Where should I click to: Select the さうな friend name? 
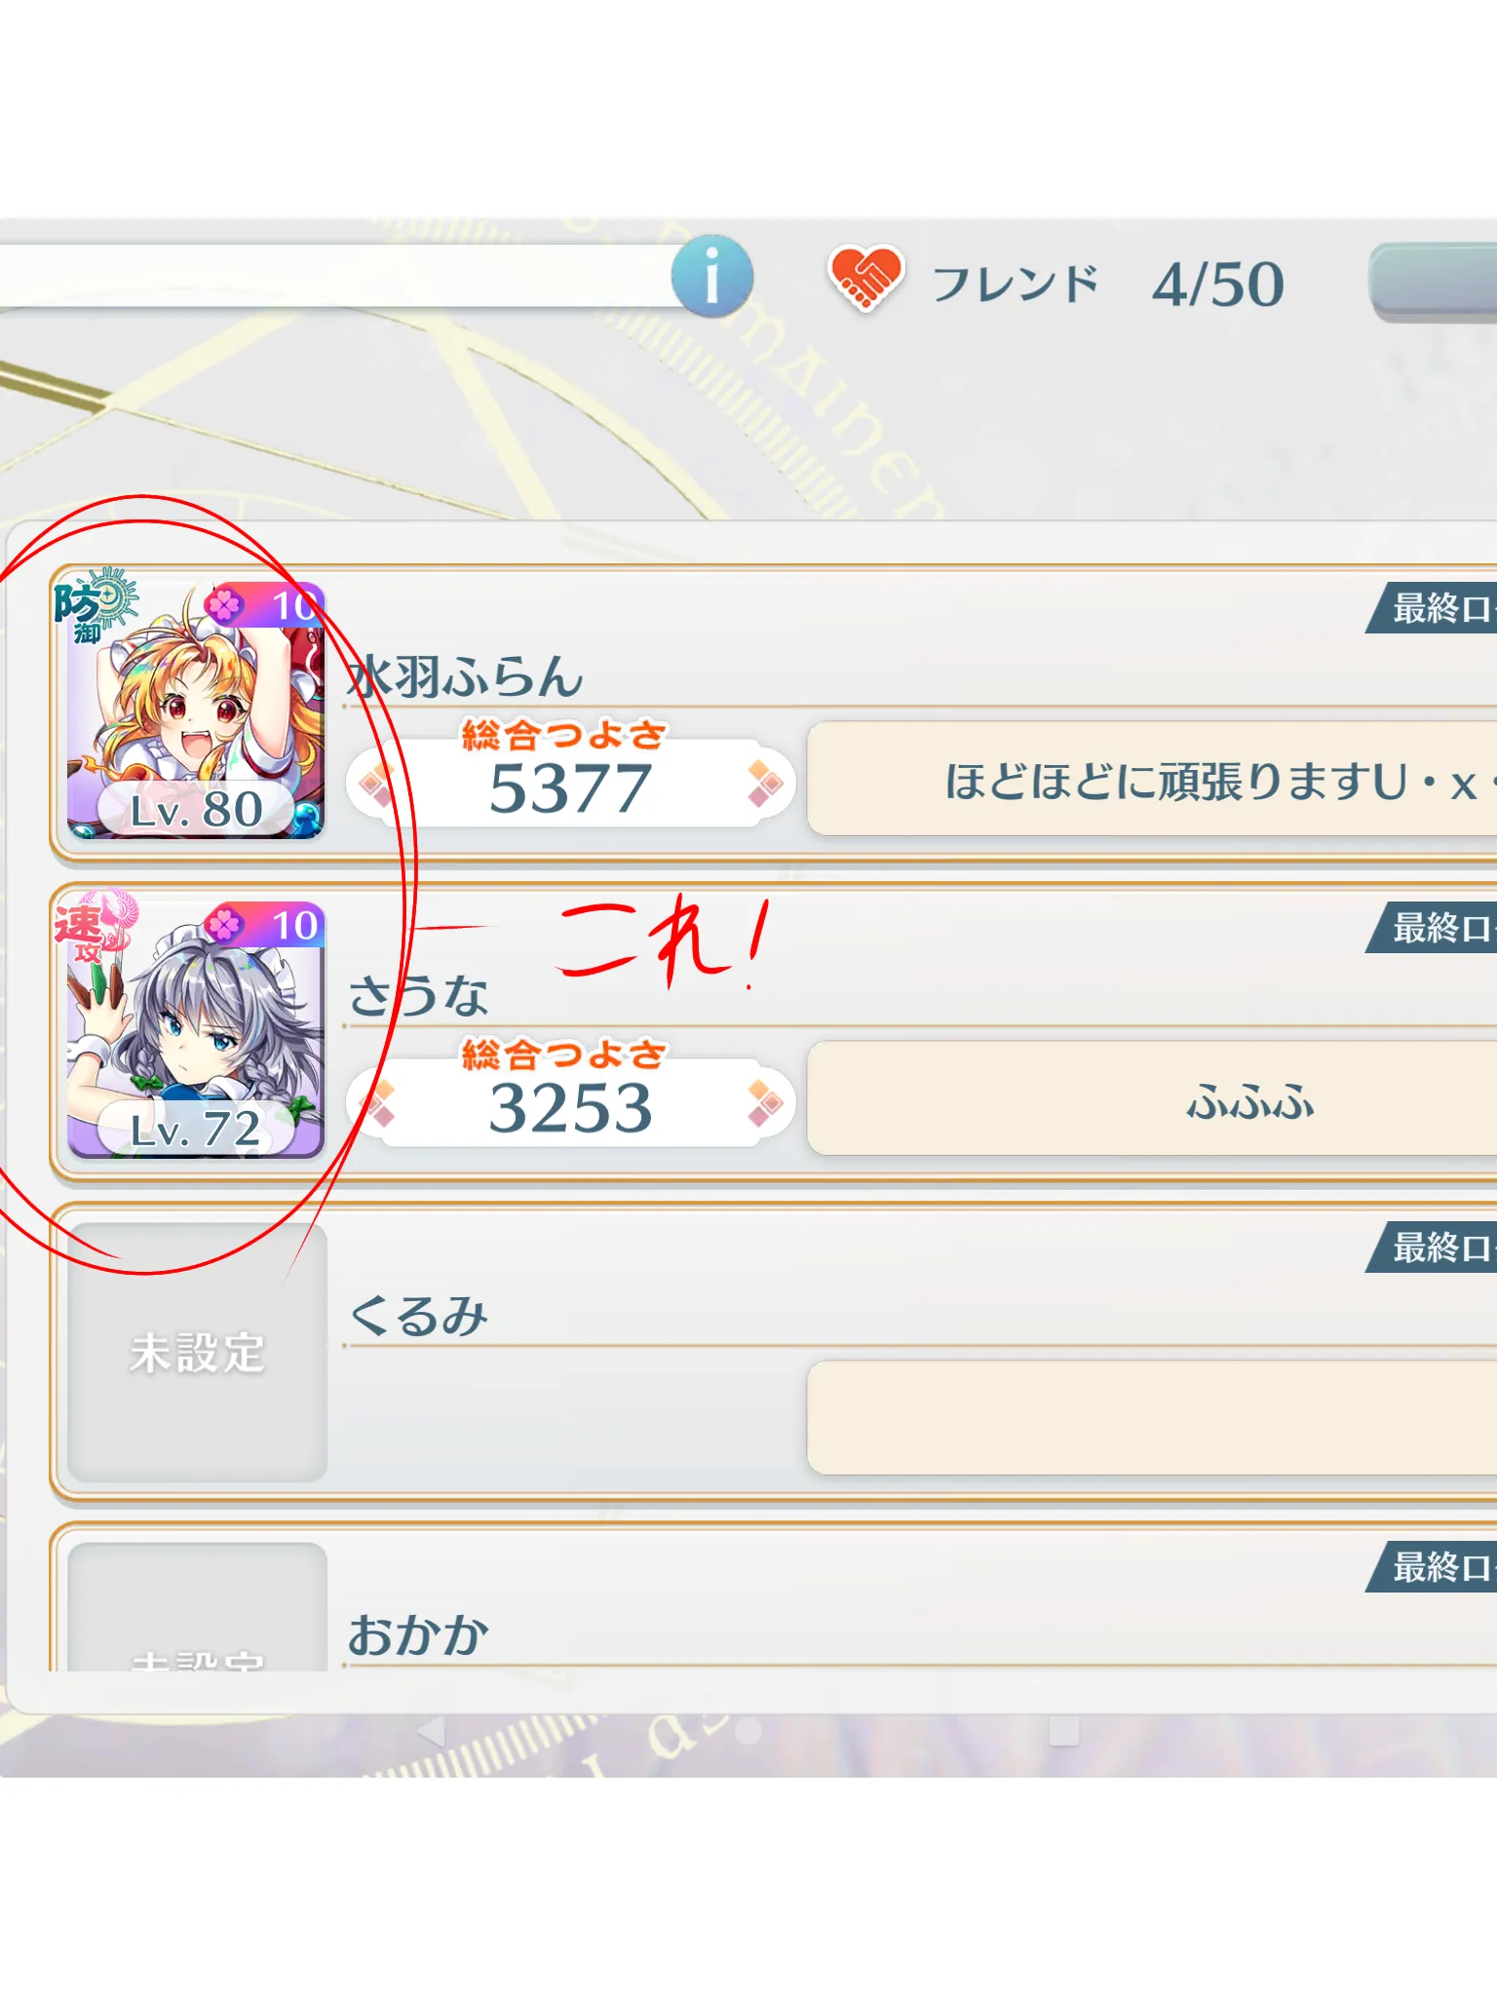click(419, 996)
